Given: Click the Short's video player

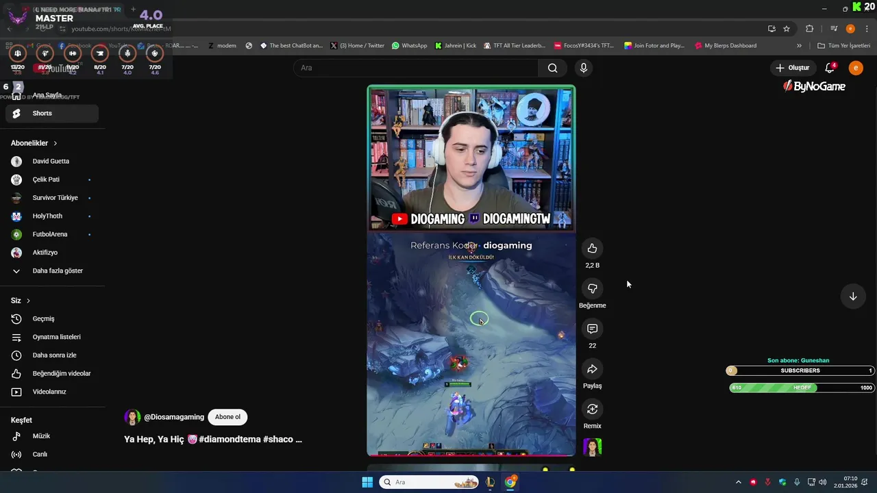Looking at the screenshot, I should (471, 270).
